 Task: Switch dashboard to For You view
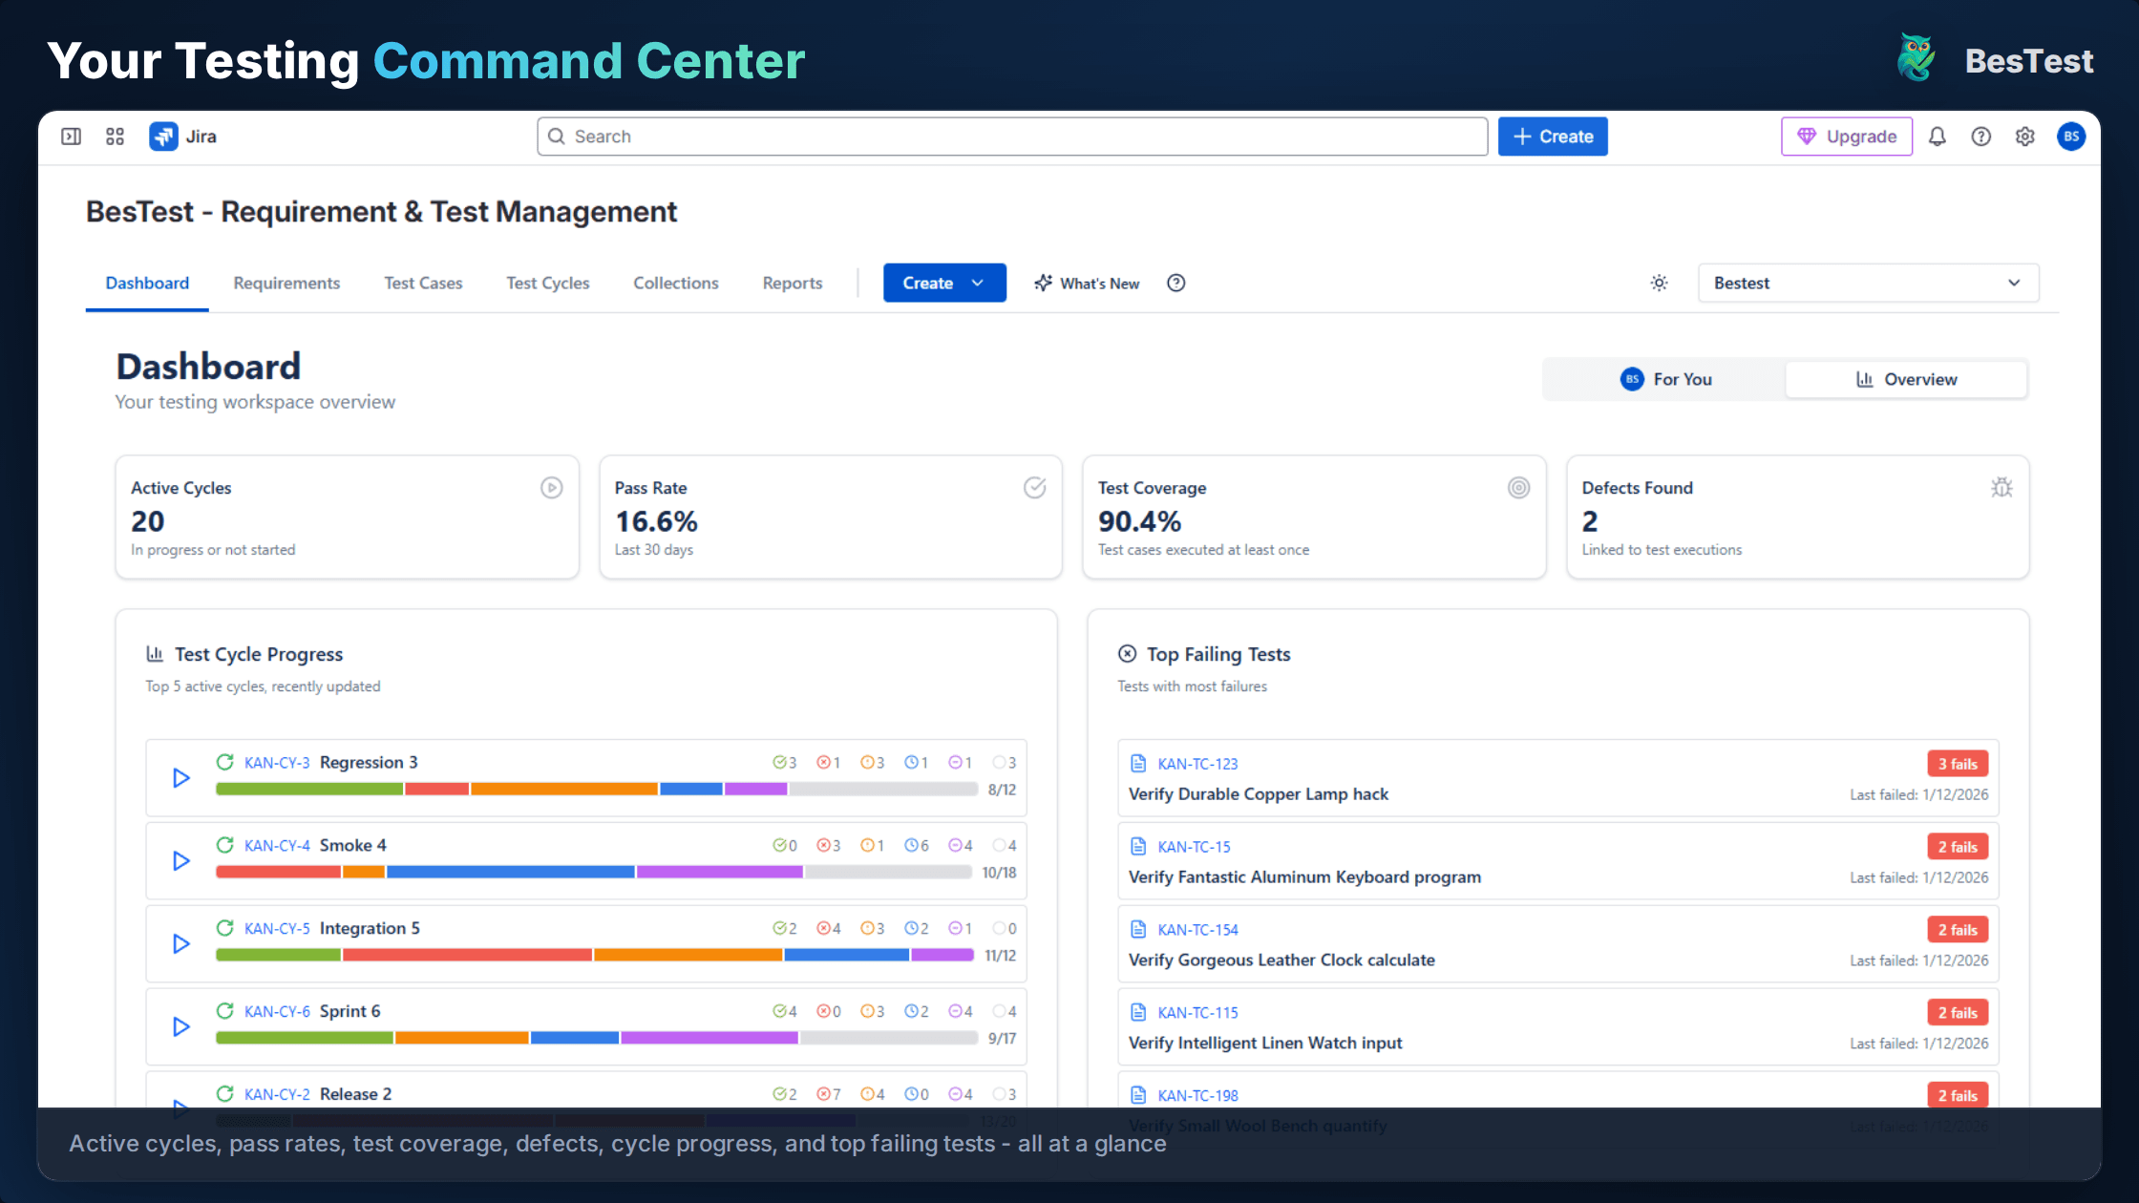pos(1664,379)
